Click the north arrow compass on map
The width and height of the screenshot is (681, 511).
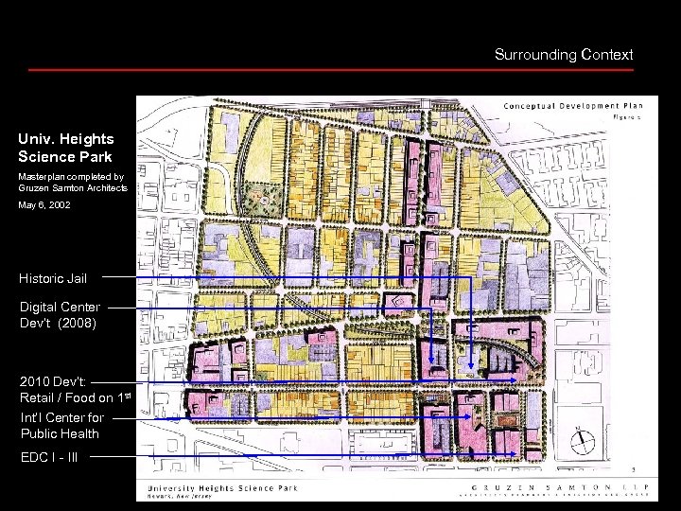[x=583, y=442]
